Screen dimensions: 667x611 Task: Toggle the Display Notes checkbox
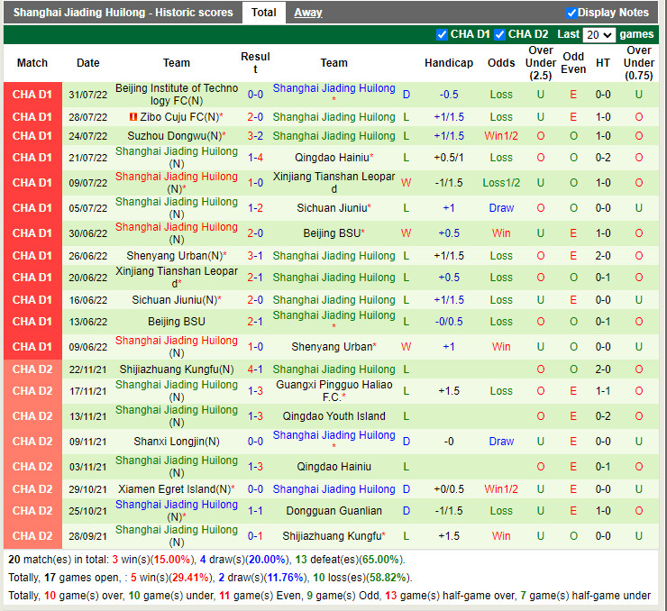pyautogui.click(x=571, y=13)
